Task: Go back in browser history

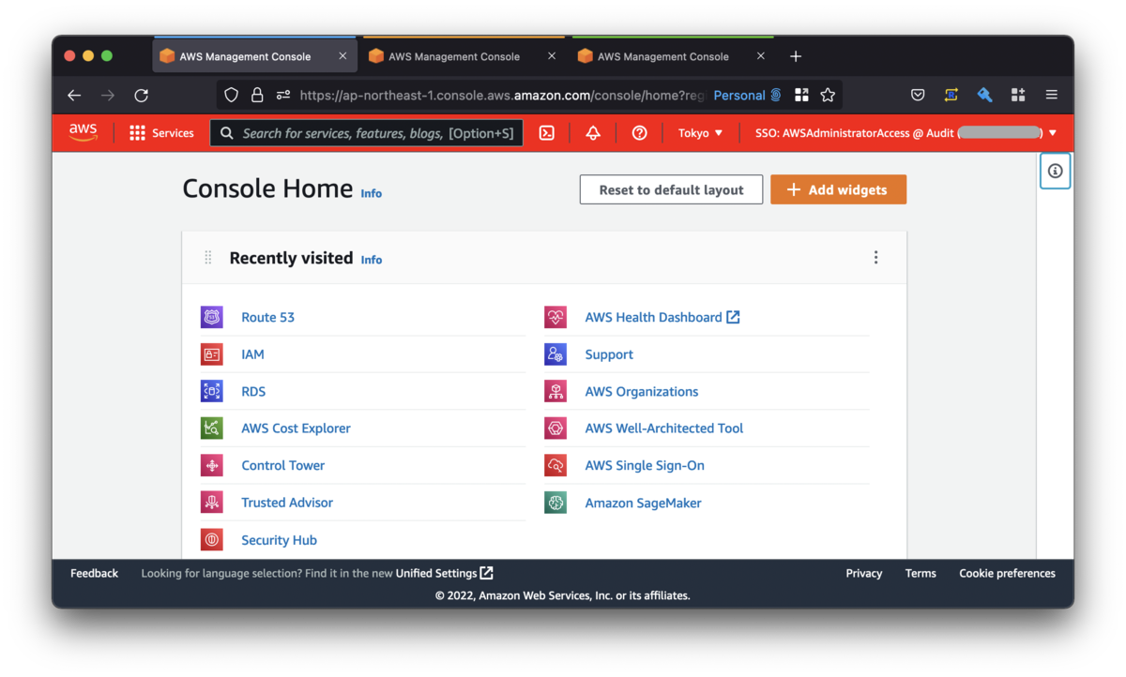Action: (74, 95)
